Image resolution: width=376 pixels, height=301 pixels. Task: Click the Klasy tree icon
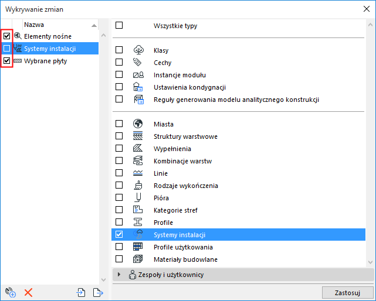[x=138, y=50]
